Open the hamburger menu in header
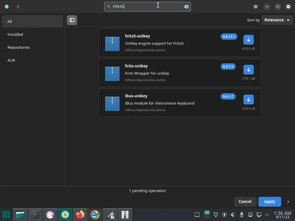 click(x=255, y=7)
